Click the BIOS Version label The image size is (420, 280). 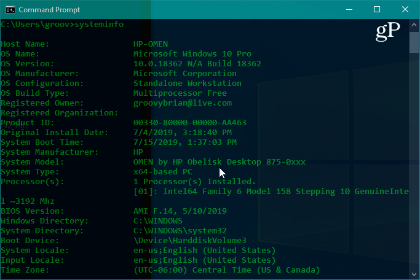(33, 211)
